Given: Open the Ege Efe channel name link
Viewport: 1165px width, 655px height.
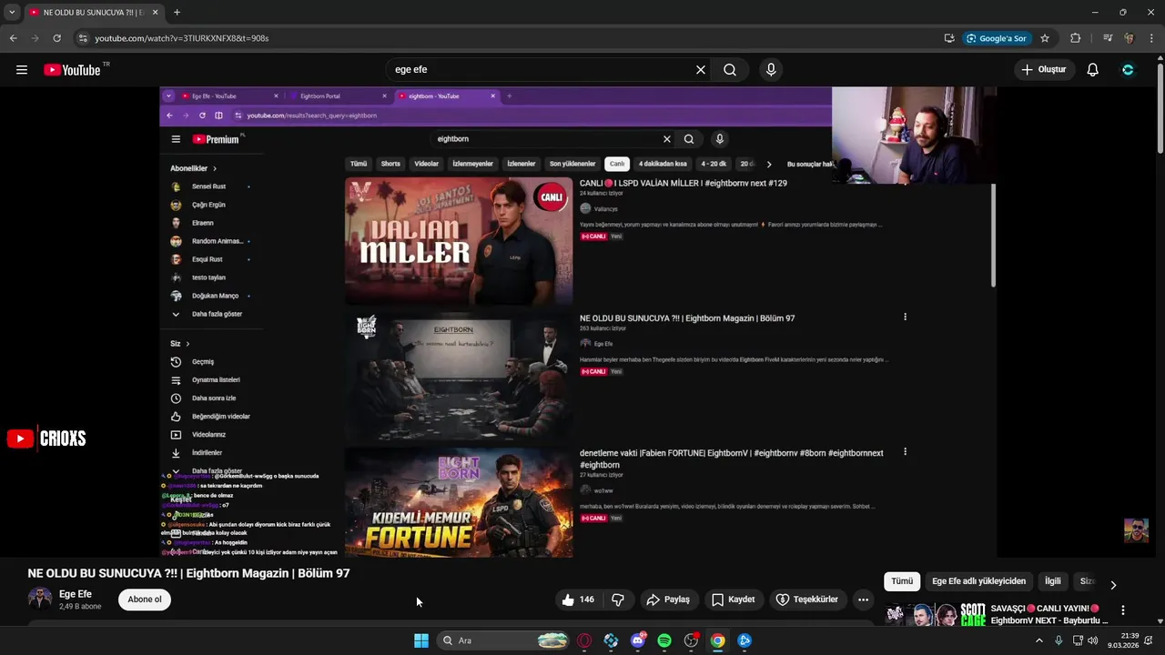Looking at the screenshot, I should coord(76,594).
